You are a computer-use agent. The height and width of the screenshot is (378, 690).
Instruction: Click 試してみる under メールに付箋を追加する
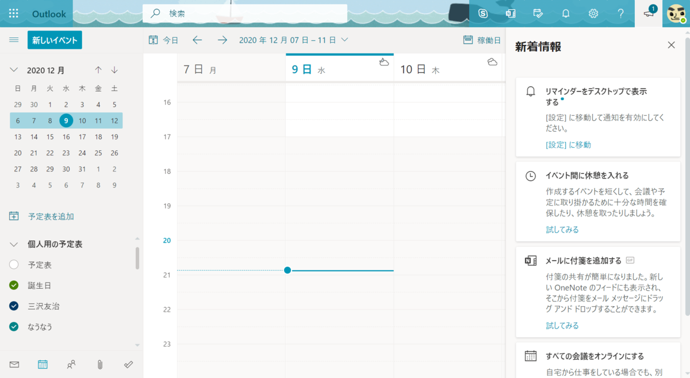click(562, 326)
